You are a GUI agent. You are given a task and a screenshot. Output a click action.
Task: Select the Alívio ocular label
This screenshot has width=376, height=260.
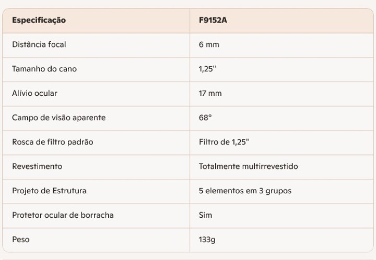34,93
